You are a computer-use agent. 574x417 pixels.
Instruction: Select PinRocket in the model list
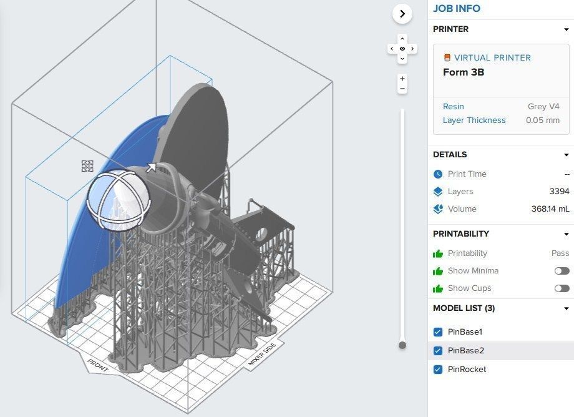467,370
